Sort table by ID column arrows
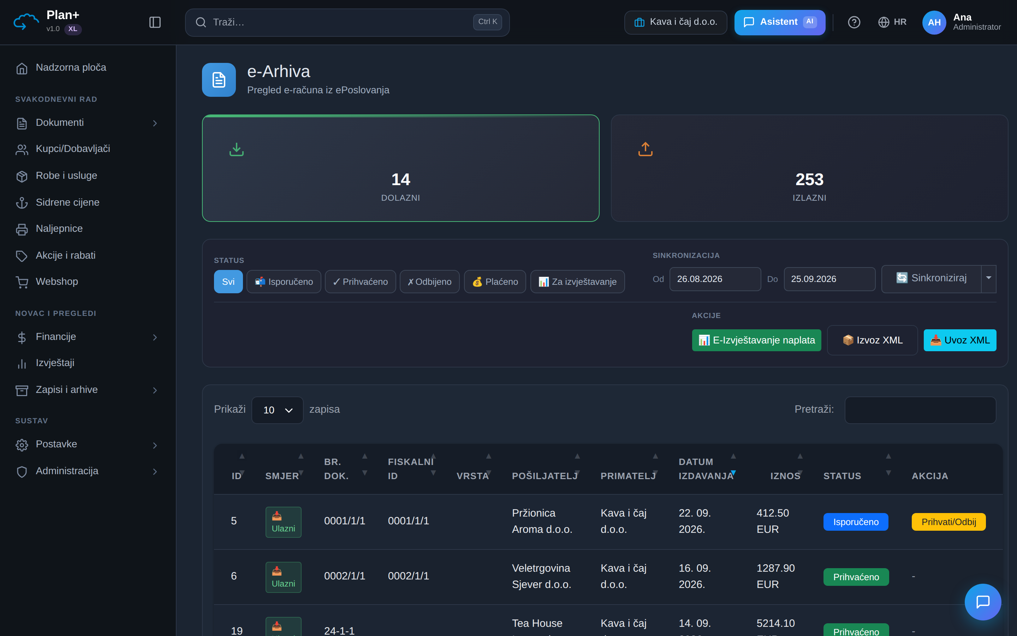The image size is (1017, 636). [x=242, y=464]
